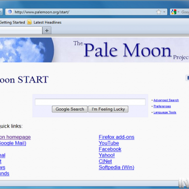Open the Getting Started bookmark
Screen dimensions: 189x189
(x=12, y=22)
